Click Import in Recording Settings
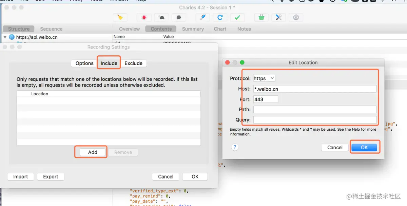Image resolution: width=407 pixels, height=206 pixels. pyautogui.click(x=21, y=176)
